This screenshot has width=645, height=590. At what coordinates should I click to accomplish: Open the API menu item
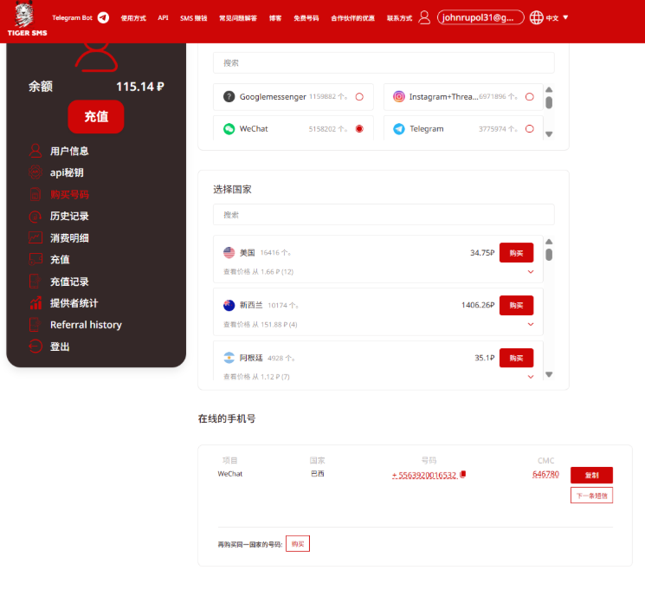(x=163, y=17)
